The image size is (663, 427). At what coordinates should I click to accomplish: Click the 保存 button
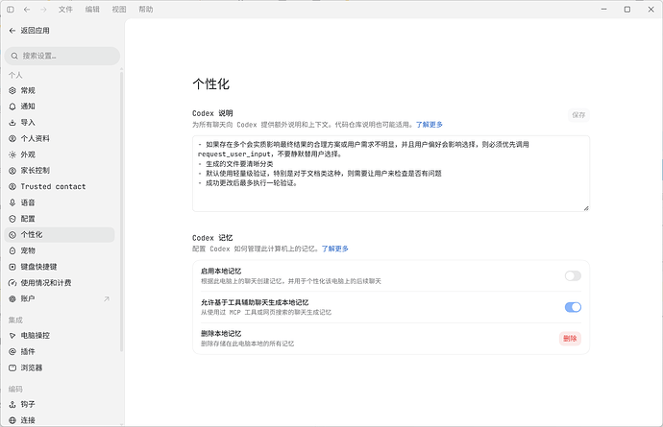[x=578, y=115]
